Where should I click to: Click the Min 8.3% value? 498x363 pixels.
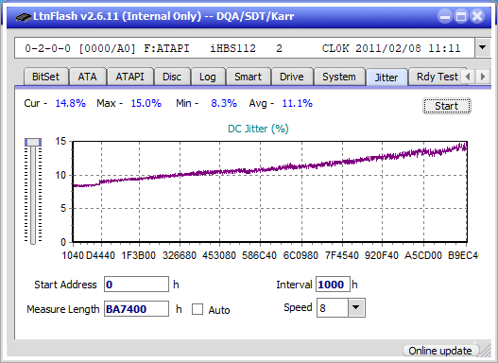224,103
